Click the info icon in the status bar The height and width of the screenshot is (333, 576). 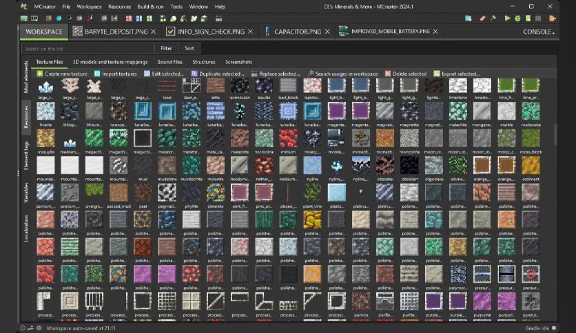point(23,328)
